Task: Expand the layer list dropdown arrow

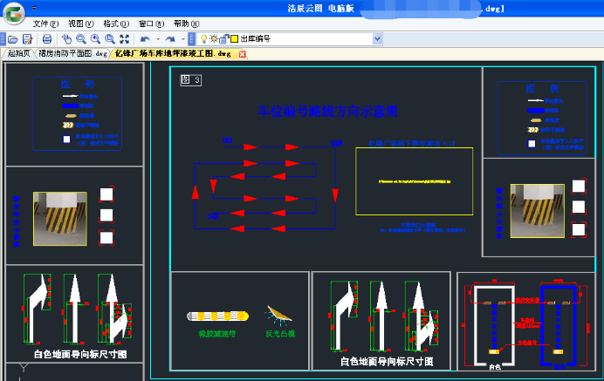Action: tap(377, 39)
